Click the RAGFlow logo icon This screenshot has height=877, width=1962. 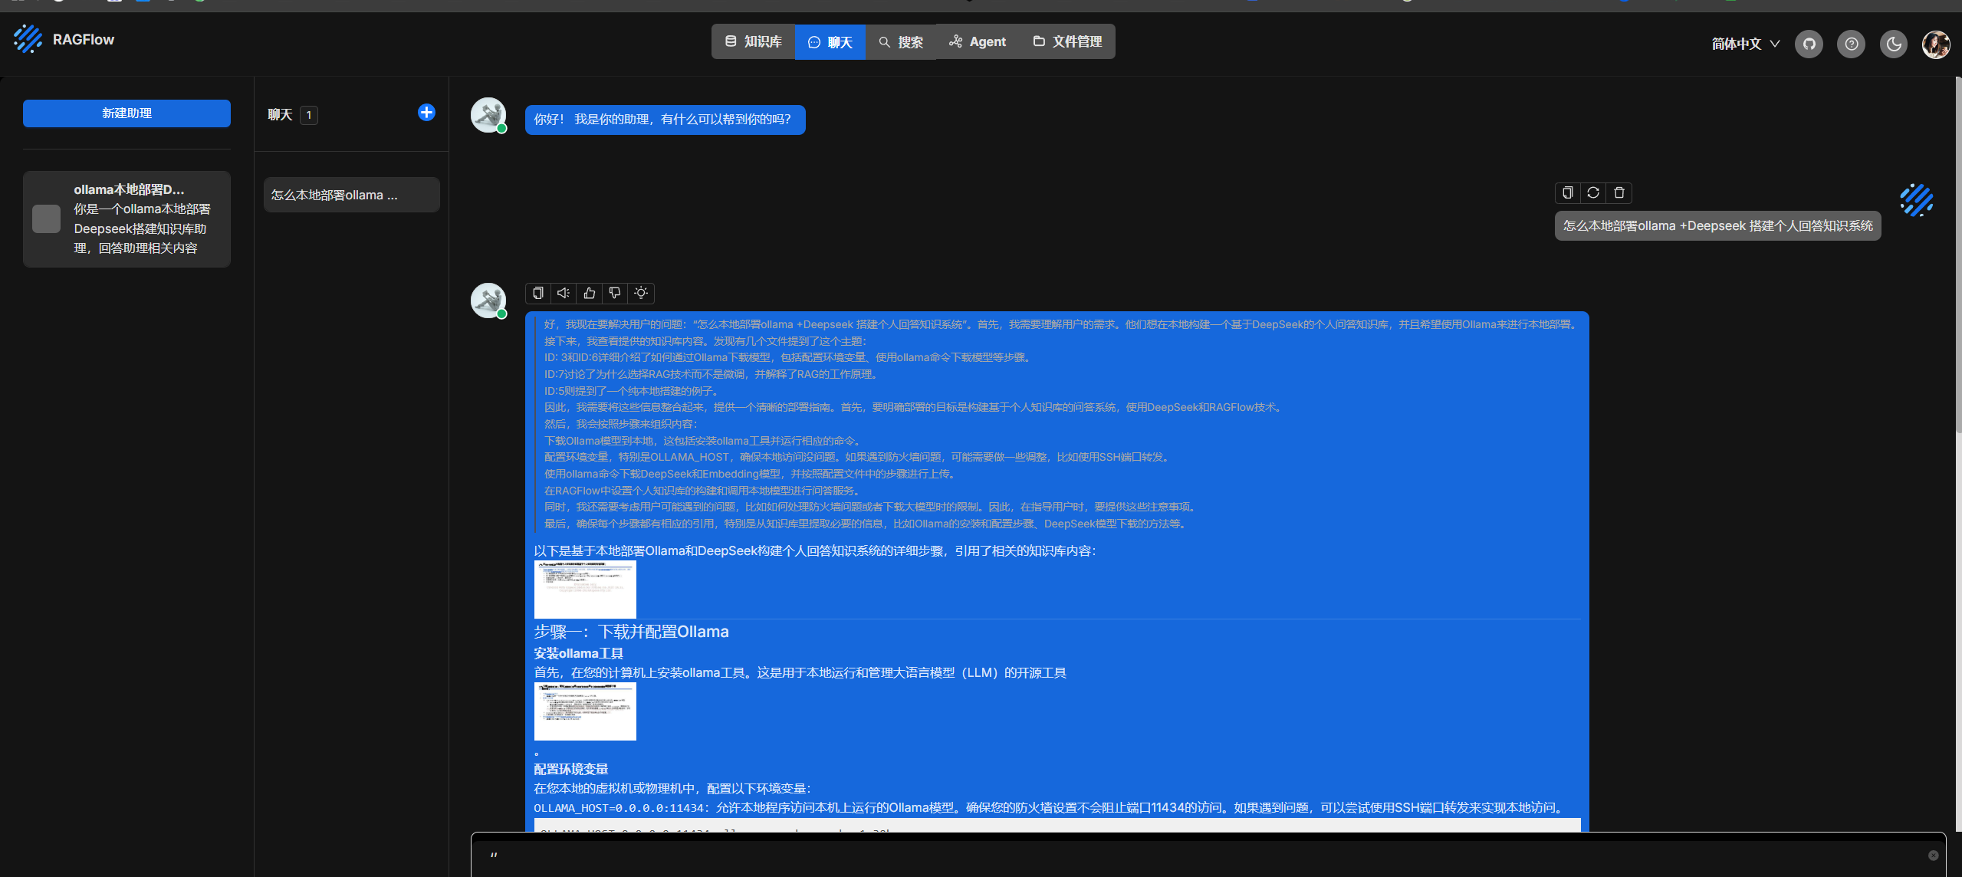point(28,39)
